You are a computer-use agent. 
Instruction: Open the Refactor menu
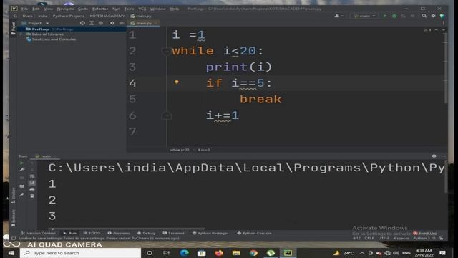coord(100,9)
